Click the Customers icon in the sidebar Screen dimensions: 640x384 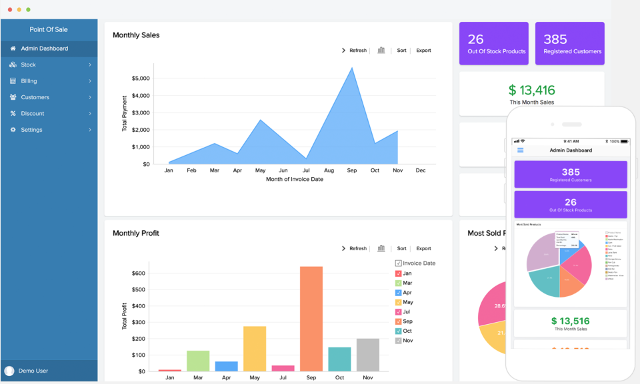tap(13, 97)
